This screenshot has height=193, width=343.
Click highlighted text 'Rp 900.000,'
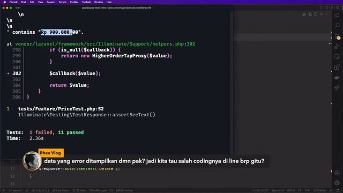[56, 32]
